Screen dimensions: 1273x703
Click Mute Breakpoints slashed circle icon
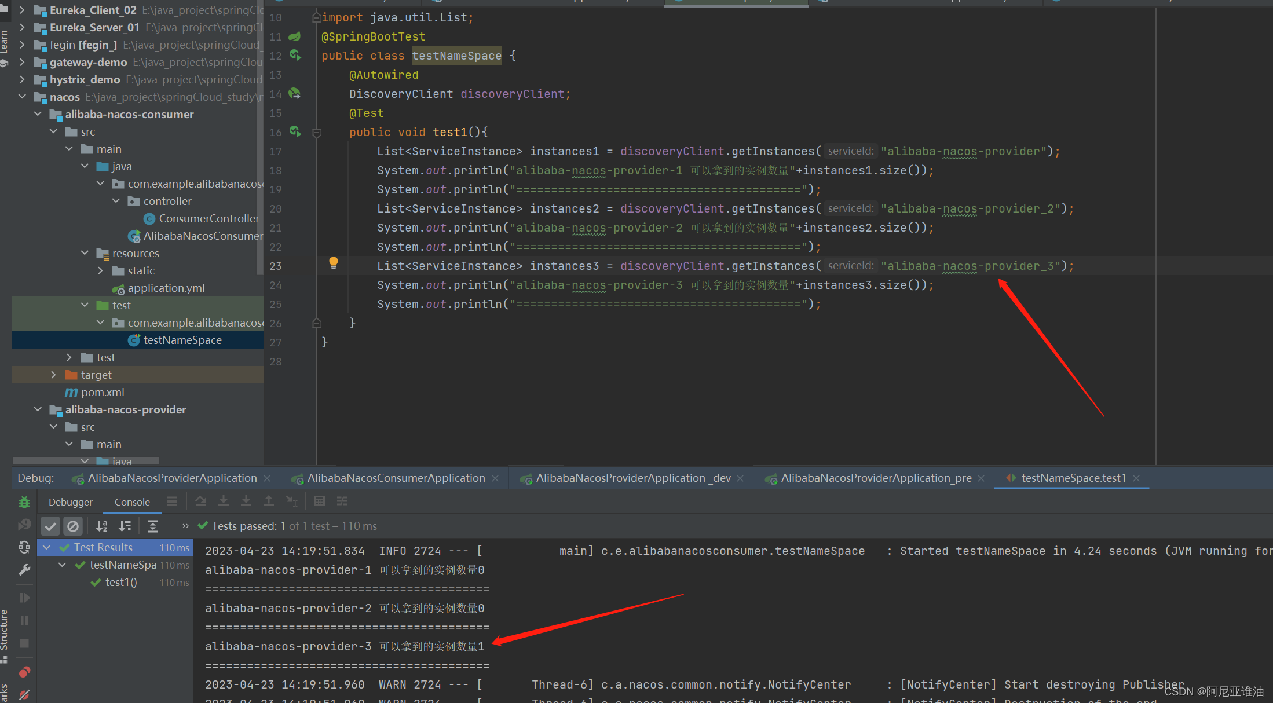click(x=24, y=694)
